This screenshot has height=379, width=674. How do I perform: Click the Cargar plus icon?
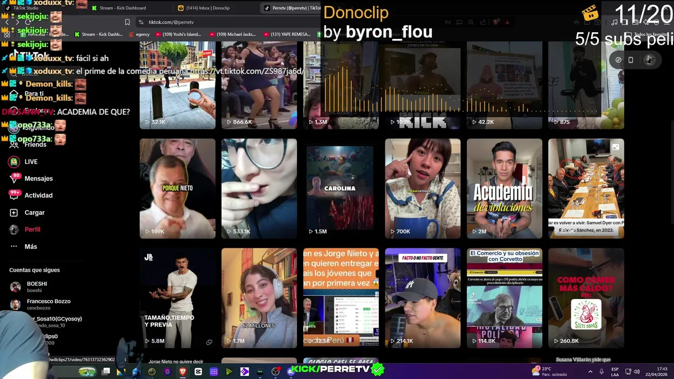pyautogui.click(x=14, y=213)
